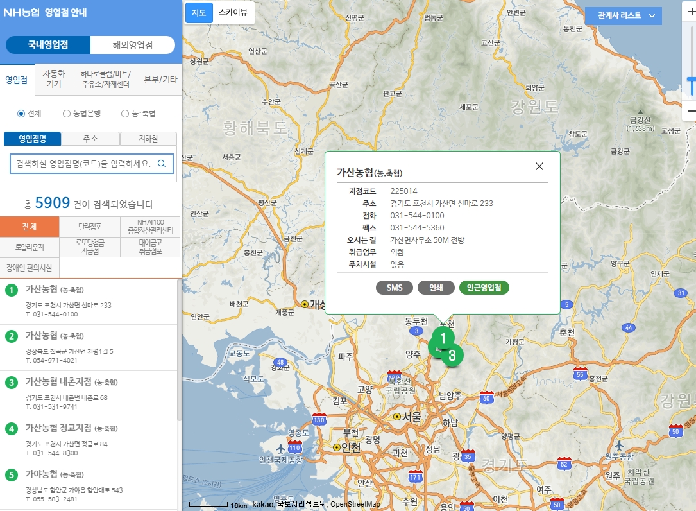Click branch code 225014 in popup
This screenshot has height=511, width=696.
coord(403,191)
